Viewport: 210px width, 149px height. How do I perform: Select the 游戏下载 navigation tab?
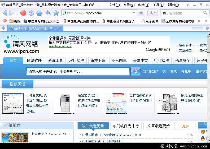(x=98, y=60)
